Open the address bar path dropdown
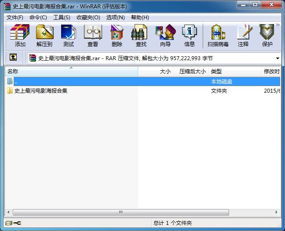Screen dimensions: 285x231 click(278, 58)
